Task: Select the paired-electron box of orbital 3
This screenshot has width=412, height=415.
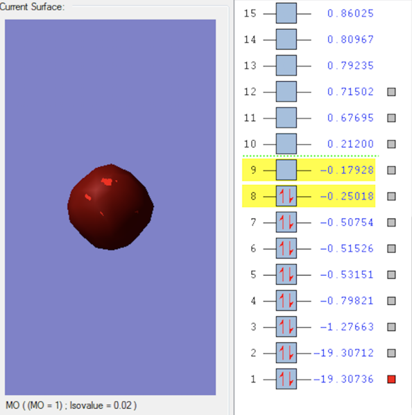Action: (286, 327)
